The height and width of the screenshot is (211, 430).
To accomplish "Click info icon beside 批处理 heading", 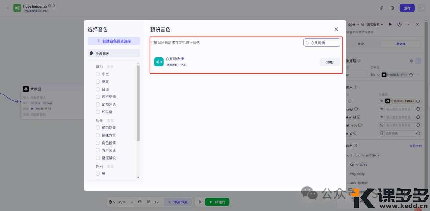I will 359,61.
